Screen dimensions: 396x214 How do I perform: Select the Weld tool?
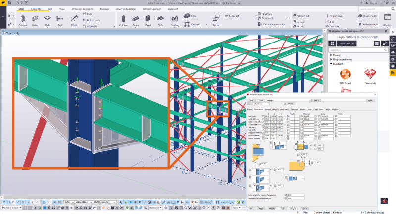[x=74, y=21]
